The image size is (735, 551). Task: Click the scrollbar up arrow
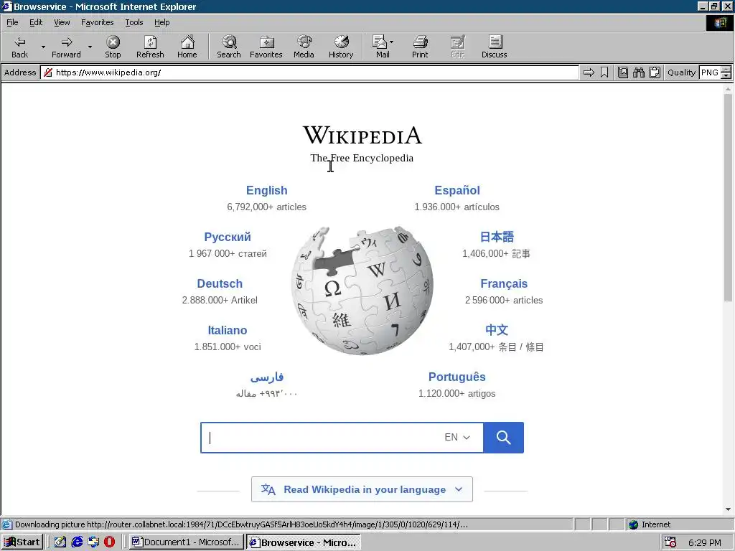tap(728, 88)
